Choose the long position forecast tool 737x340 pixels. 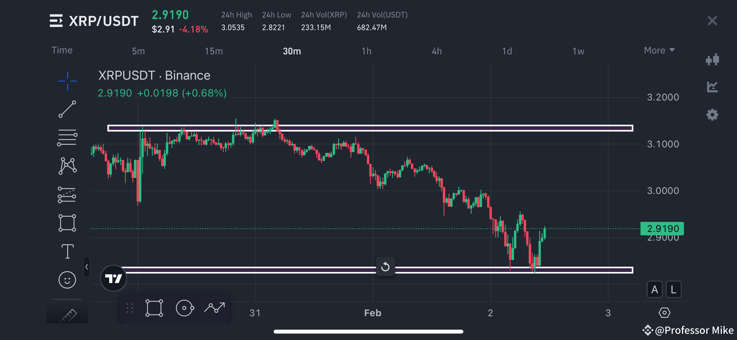click(x=67, y=195)
